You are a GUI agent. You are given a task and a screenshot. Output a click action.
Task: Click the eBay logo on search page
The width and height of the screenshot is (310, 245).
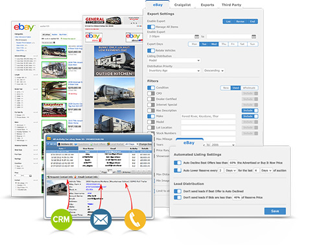pyautogui.click(x=24, y=27)
